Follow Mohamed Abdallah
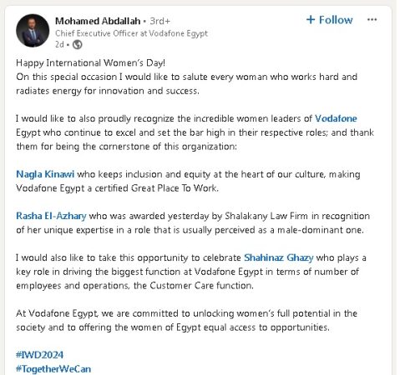The image size is (400, 375). click(x=330, y=20)
